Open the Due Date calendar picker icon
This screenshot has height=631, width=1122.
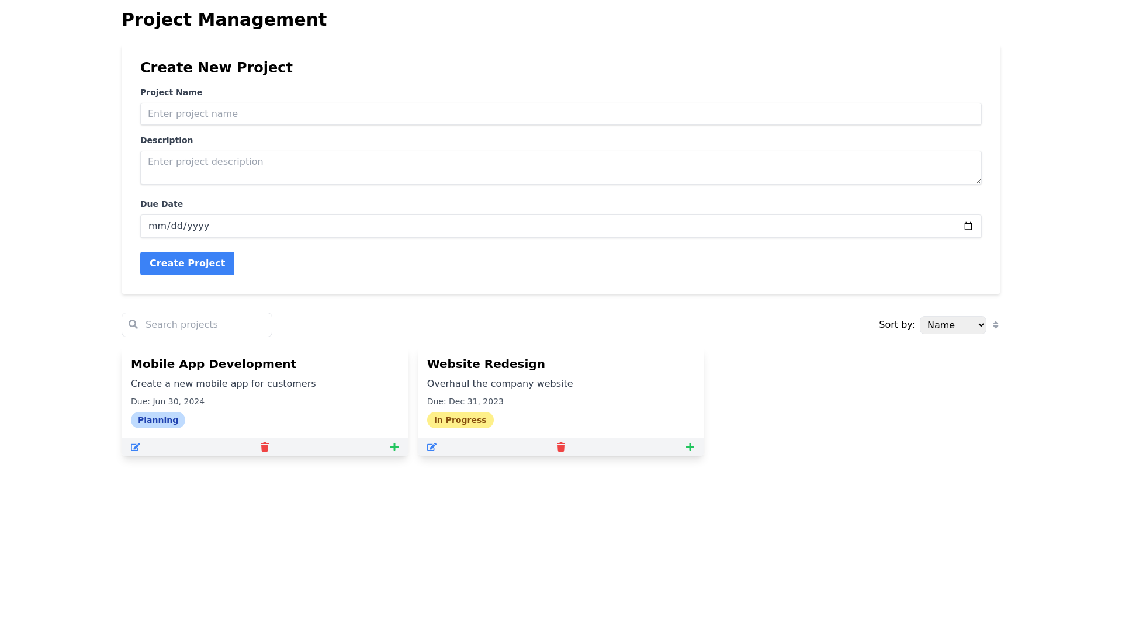coord(968,226)
